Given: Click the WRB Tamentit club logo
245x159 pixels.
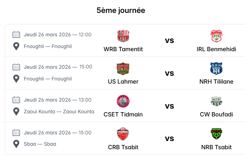Looking at the screenshot, I should (x=123, y=36).
